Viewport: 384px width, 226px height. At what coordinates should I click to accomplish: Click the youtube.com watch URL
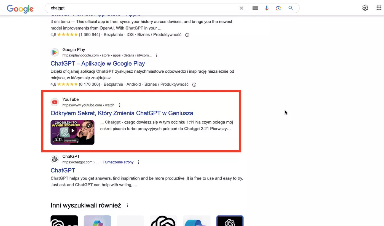click(x=88, y=105)
